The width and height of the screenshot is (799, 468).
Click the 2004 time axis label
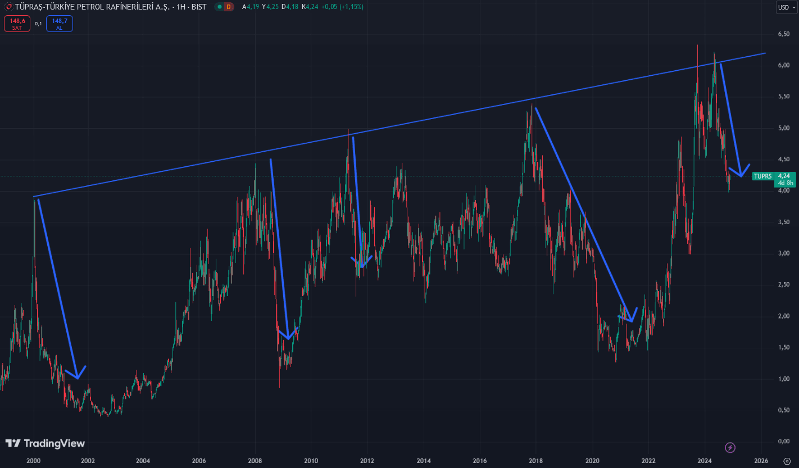[143, 460]
